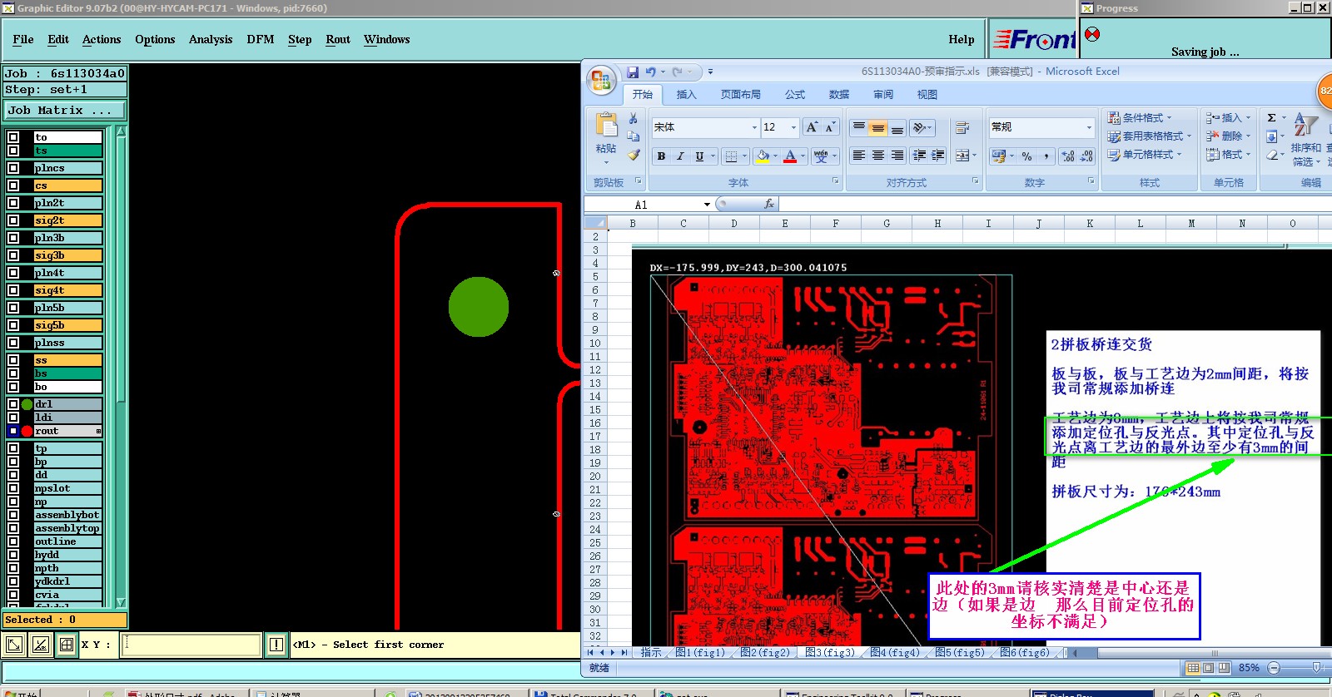The image size is (1332, 697).
Task: Click the first coordinate mode icon left of X Y
Action: click(x=14, y=644)
